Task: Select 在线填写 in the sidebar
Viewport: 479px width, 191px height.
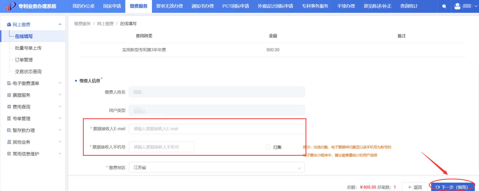Action: (33, 36)
